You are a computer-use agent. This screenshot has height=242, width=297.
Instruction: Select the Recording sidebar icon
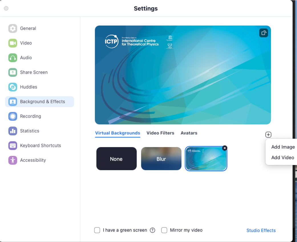coord(13,116)
